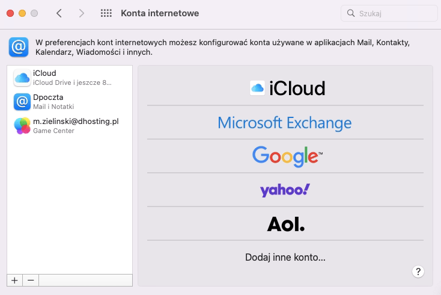
Task: Click the Szukaj search field
Action: pyautogui.click(x=389, y=13)
